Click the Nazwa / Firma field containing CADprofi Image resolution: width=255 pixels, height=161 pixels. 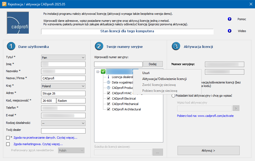(63, 78)
